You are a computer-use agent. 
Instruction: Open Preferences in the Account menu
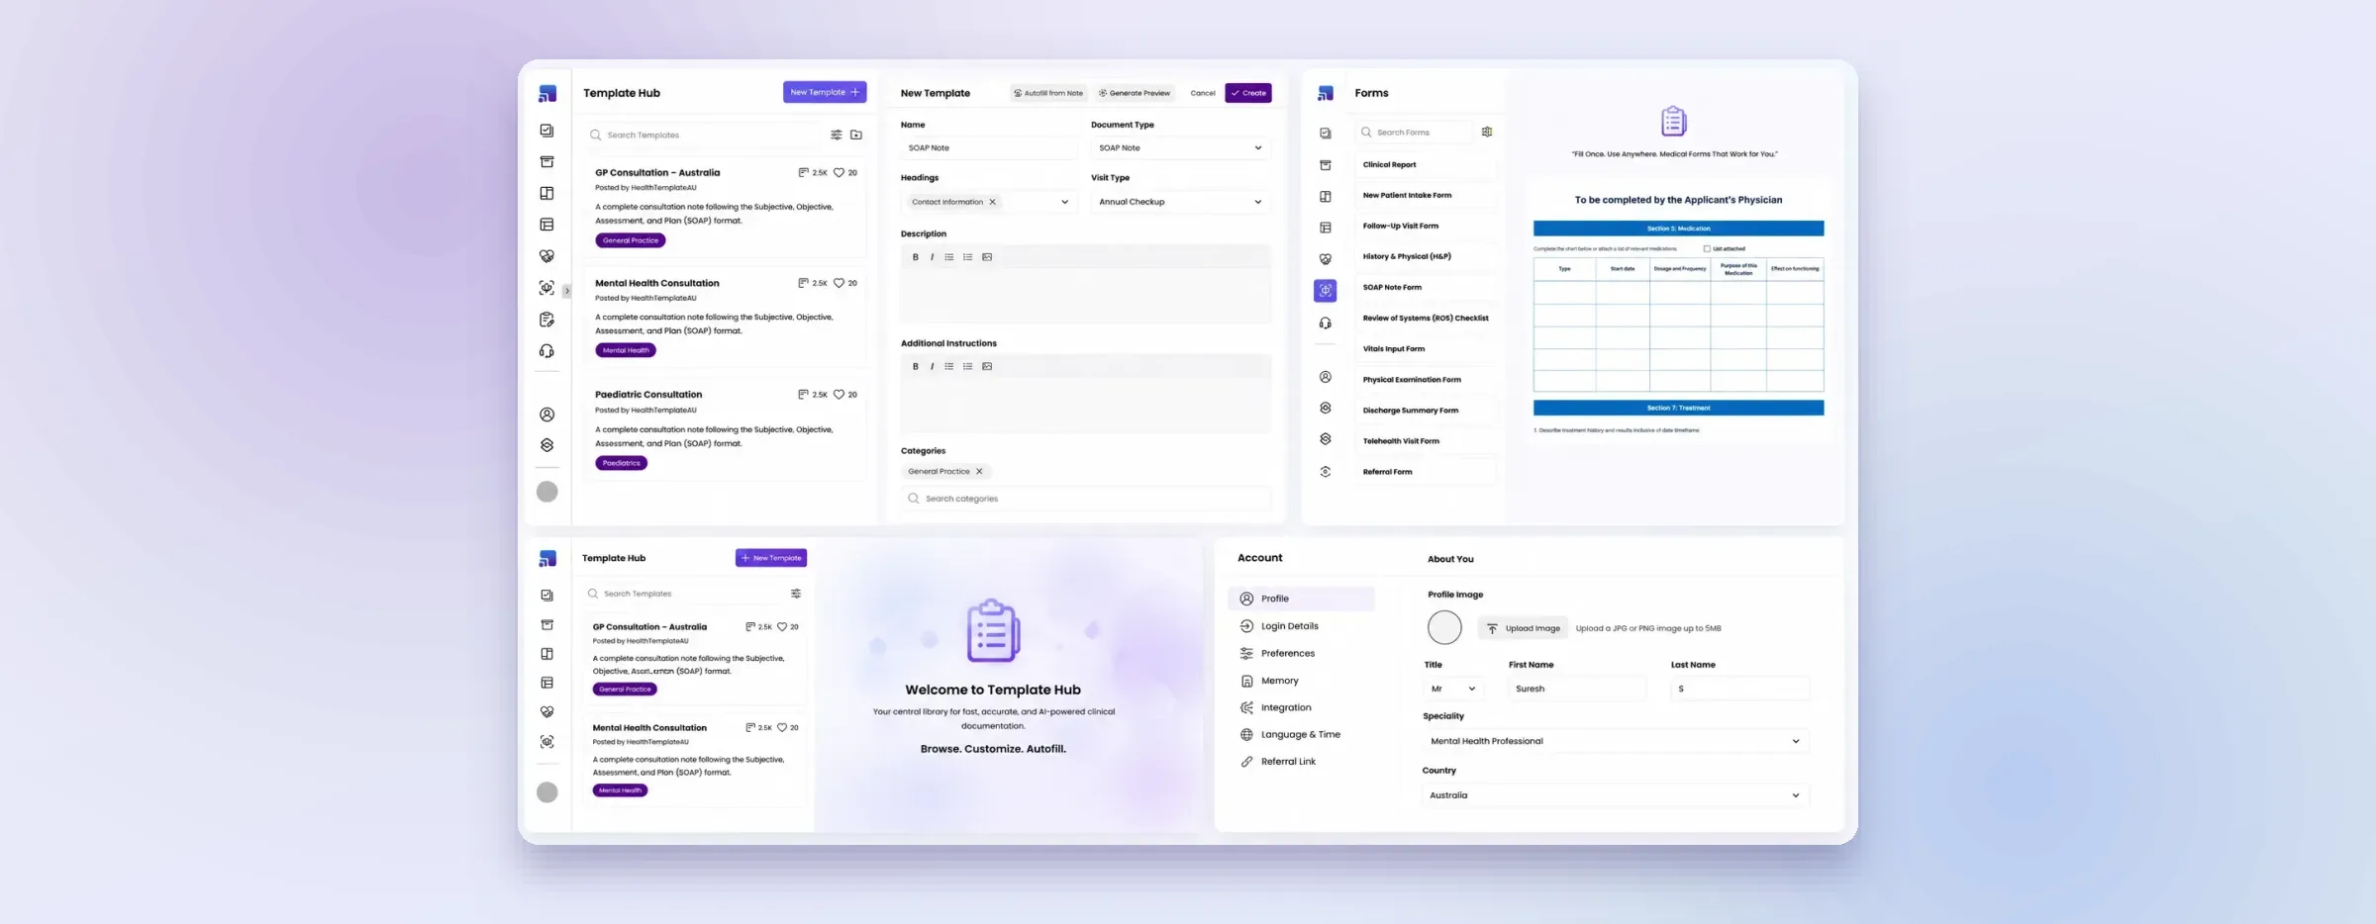(1287, 653)
